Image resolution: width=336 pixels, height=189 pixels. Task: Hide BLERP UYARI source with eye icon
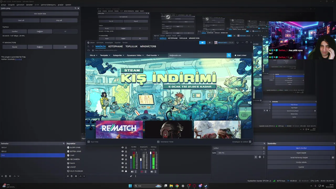coord(122,148)
